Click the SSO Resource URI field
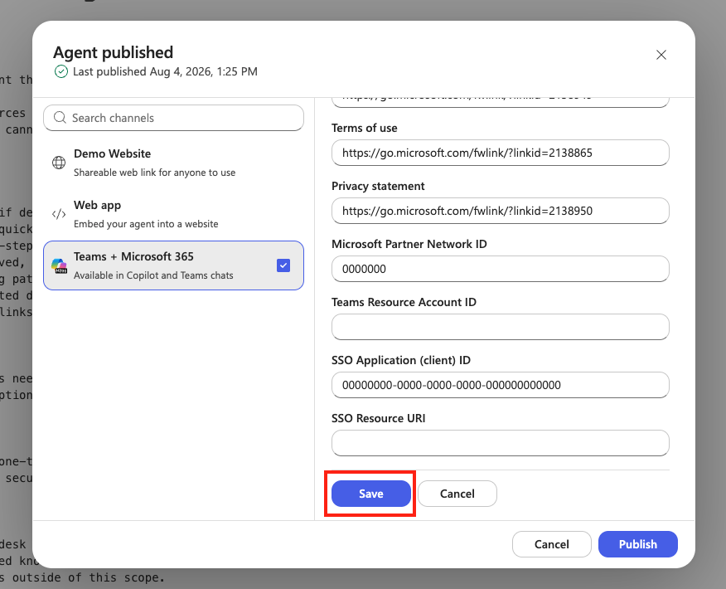Screen dimensions: 726x589 (x=500, y=443)
